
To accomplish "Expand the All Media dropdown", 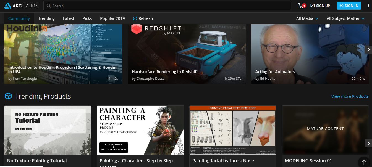I will point(307,18).
